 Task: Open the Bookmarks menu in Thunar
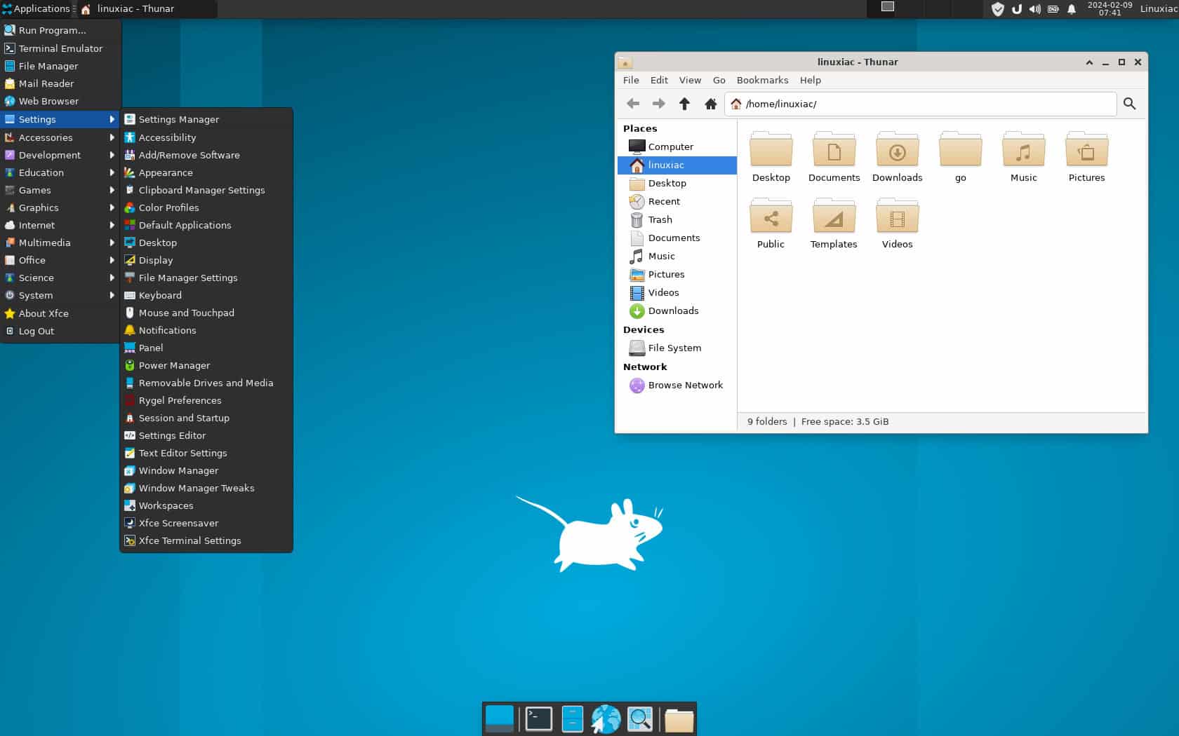tap(762, 80)
